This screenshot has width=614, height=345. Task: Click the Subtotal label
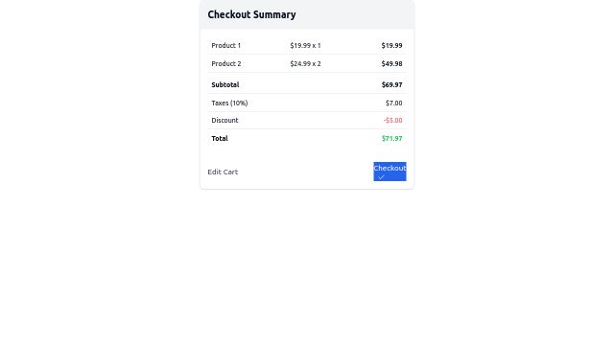coord(225,84)
